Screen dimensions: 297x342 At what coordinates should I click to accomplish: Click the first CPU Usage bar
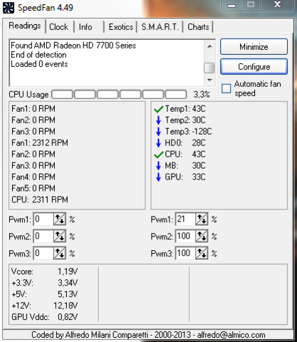62,94
